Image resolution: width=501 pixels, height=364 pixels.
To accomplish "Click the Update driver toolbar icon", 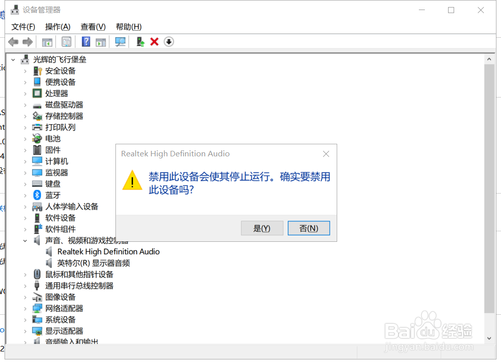I will (x=140, y=42).
